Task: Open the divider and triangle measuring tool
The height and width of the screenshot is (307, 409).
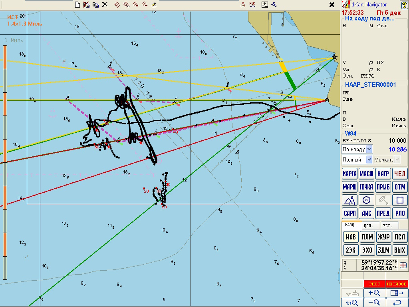Action: (x=350, y=200)
